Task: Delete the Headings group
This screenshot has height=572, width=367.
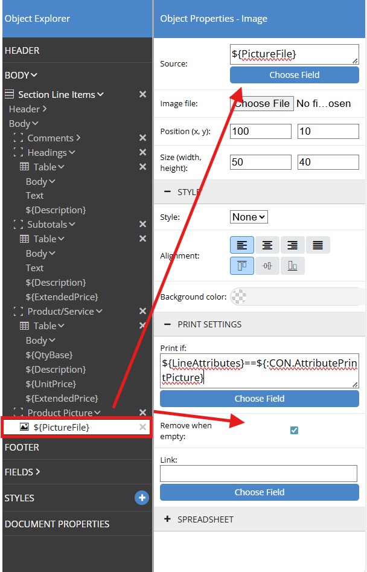Action: pos(143,152)
